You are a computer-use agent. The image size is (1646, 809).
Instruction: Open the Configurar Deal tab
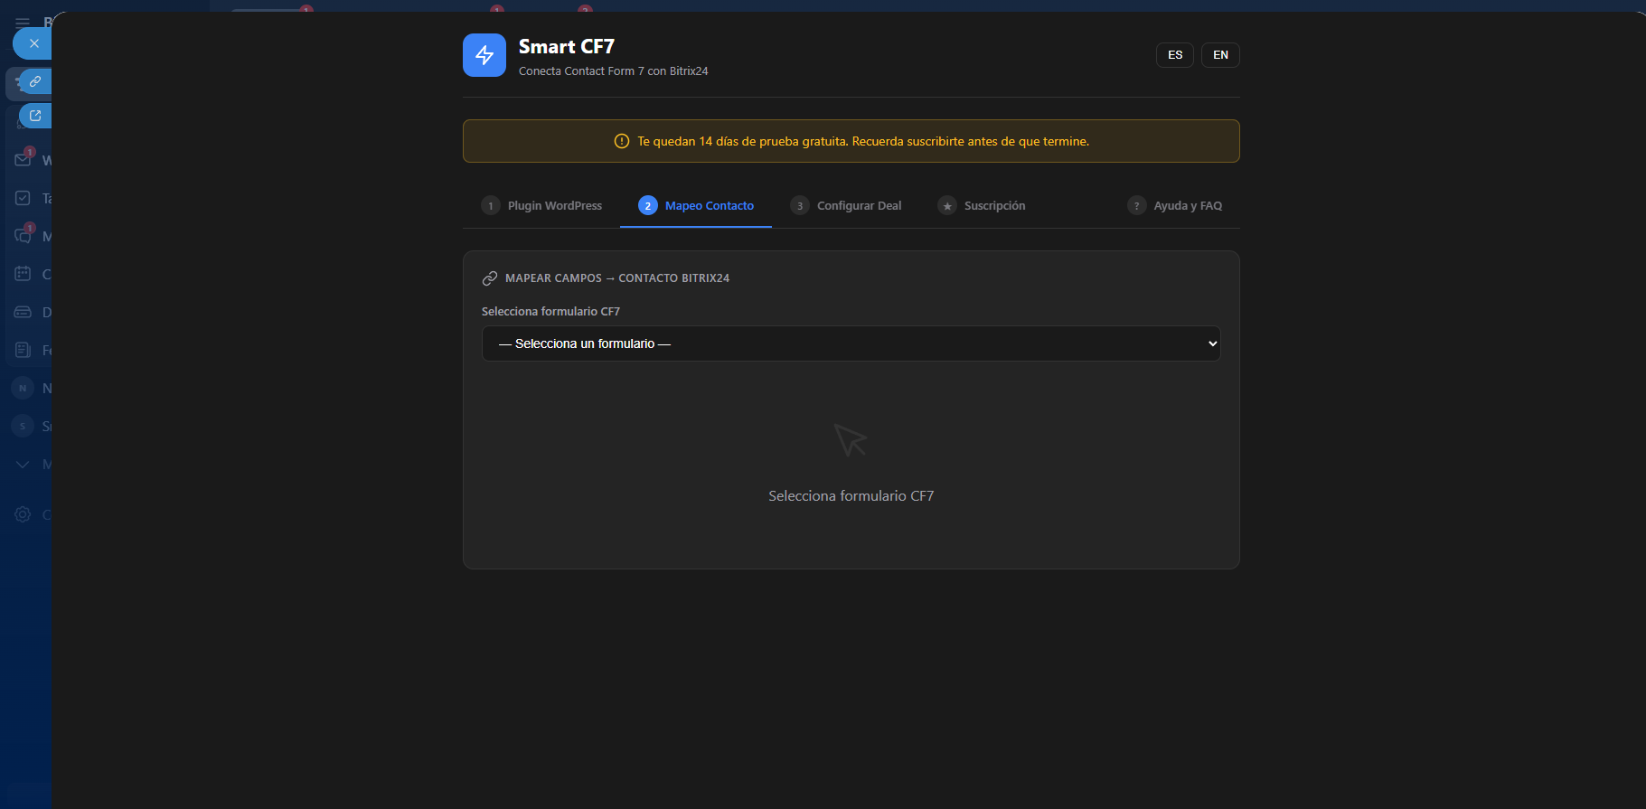pos(846,206)
